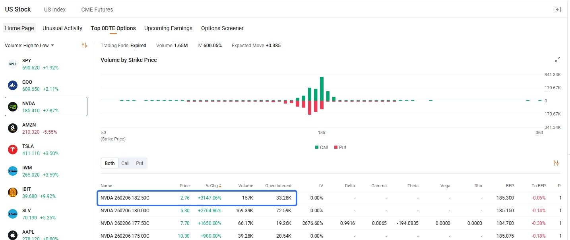570x240 pixels.
Task: Open the Options Screener tab
Action: click(x=222, y=28)
